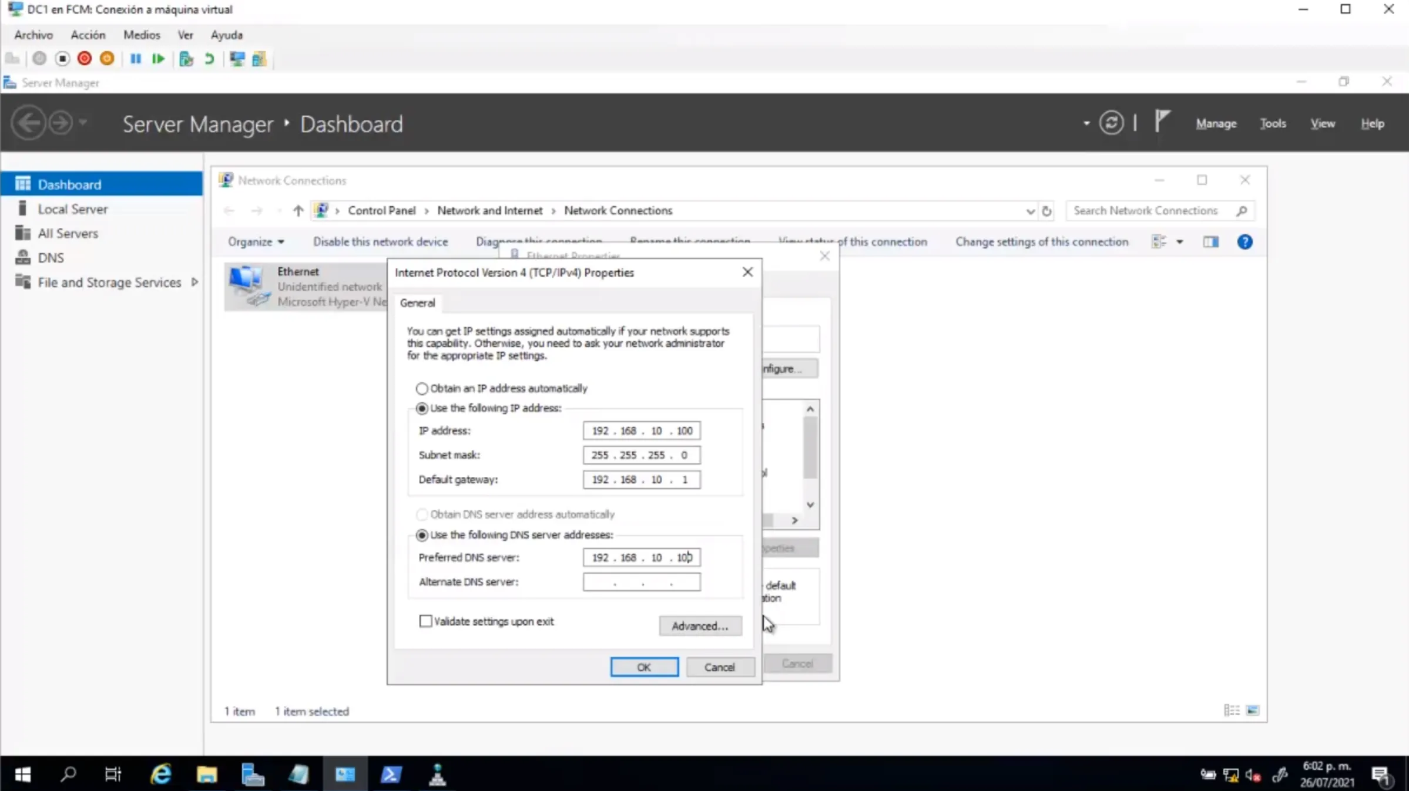The image size is (1409, 791).
Task: Open the Tools menu
Action: (1273, 123)
